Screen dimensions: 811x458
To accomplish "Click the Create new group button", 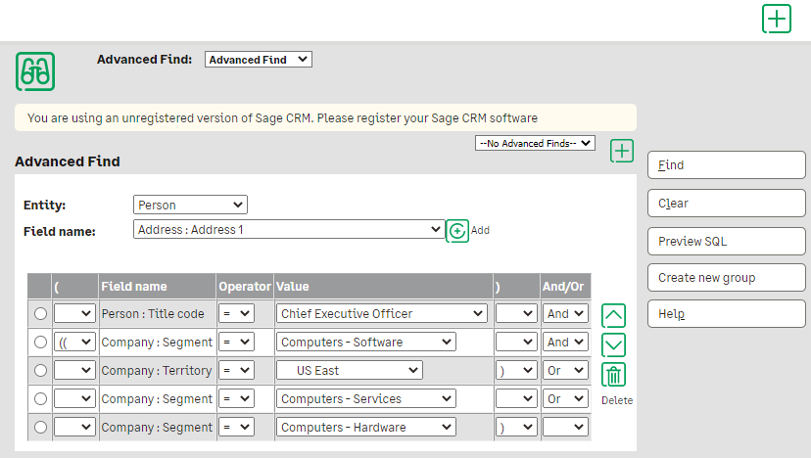I will [726, 278].
